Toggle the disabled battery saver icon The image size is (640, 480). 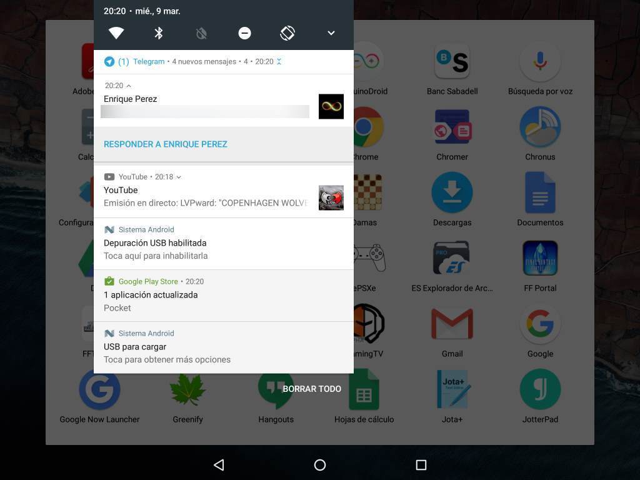[201, 33]
